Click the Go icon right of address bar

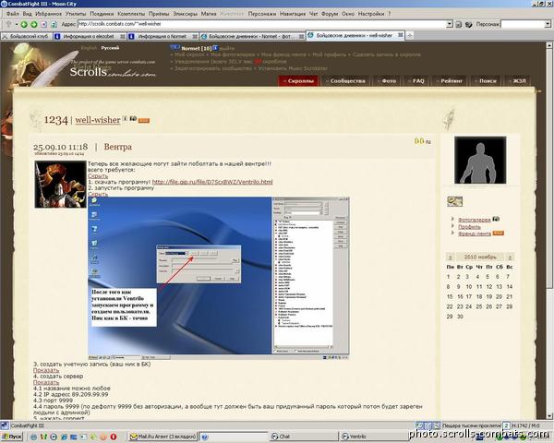pyautogui.click(x=459, y=24)
